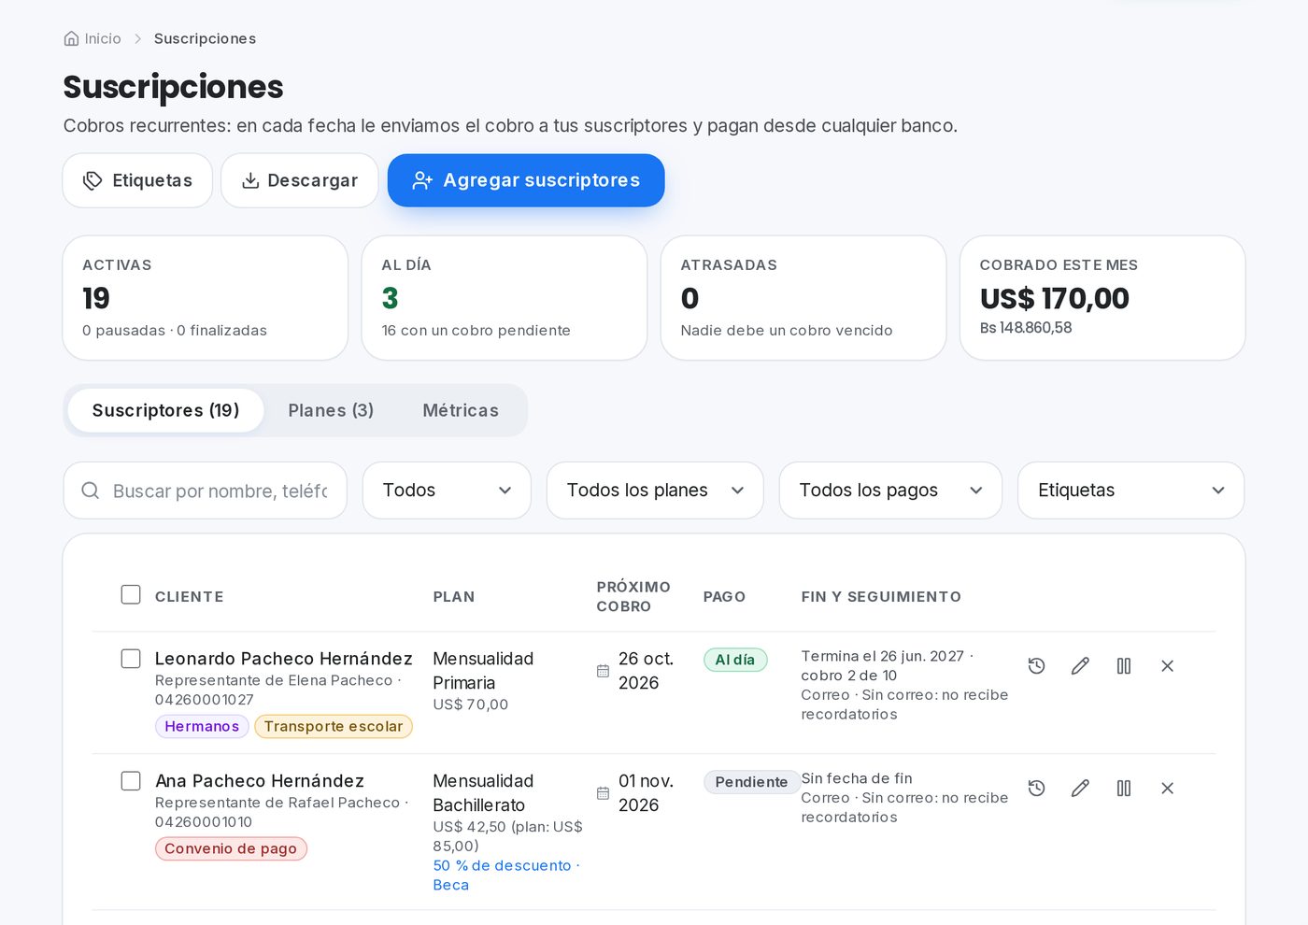Image resolution: width=1308 pixels, height=925 pixels.
Task: Click the Pendiente payment badge
Action: pyautogui.click(x=751, y=783)
